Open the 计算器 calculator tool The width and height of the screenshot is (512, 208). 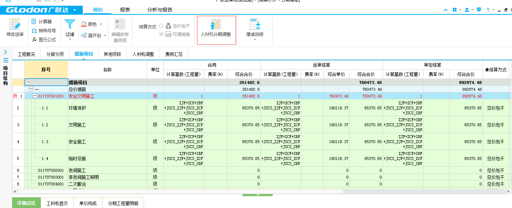[x=42, y=22]
